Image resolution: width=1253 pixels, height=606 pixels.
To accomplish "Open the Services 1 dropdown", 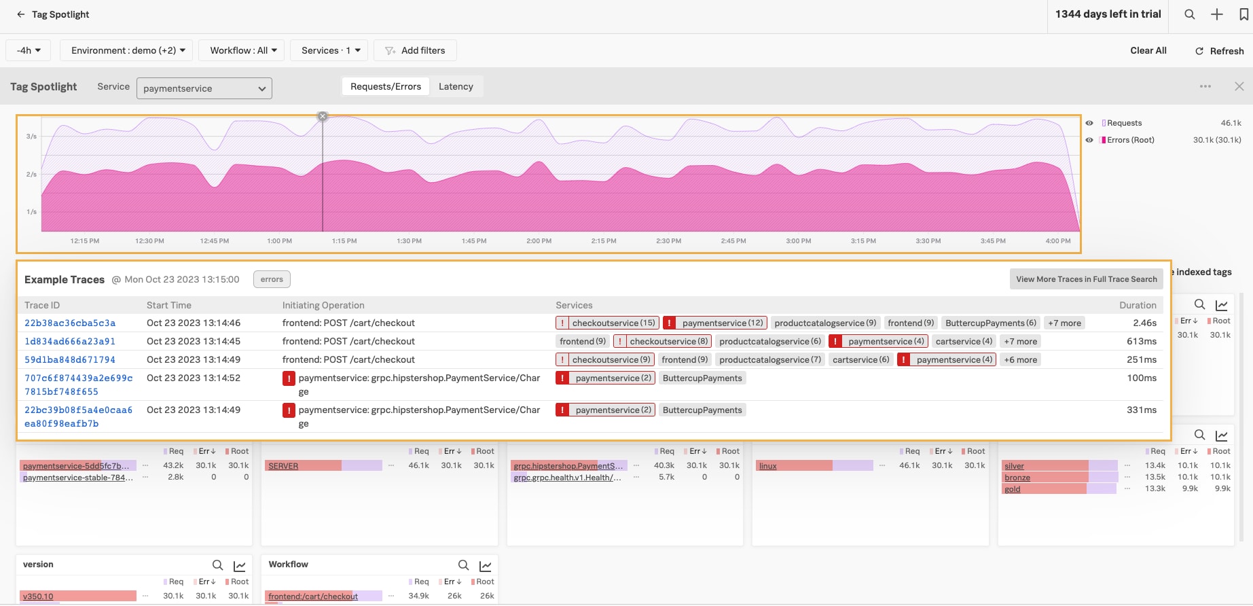I will 330,50.
